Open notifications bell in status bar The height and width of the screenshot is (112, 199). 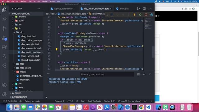tap(150, 101)
